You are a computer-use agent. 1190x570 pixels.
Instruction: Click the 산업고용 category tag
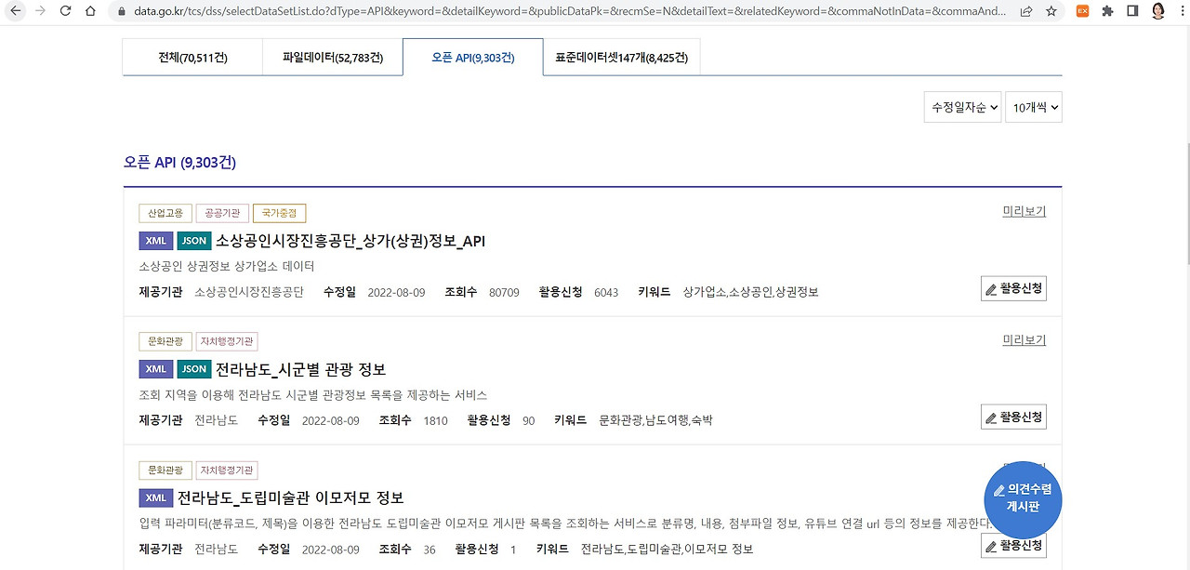[165, 212]
